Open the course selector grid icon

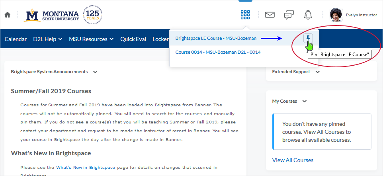tap(245, 15)
